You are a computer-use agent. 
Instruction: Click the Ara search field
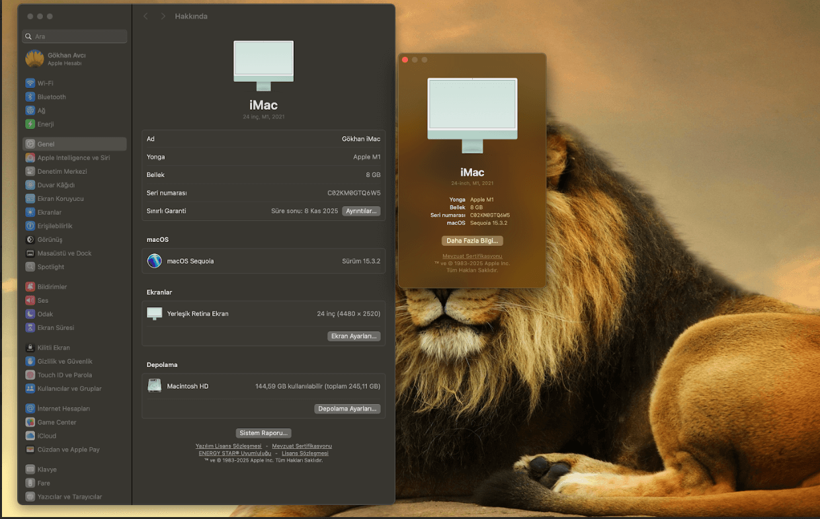click(75, 36)
